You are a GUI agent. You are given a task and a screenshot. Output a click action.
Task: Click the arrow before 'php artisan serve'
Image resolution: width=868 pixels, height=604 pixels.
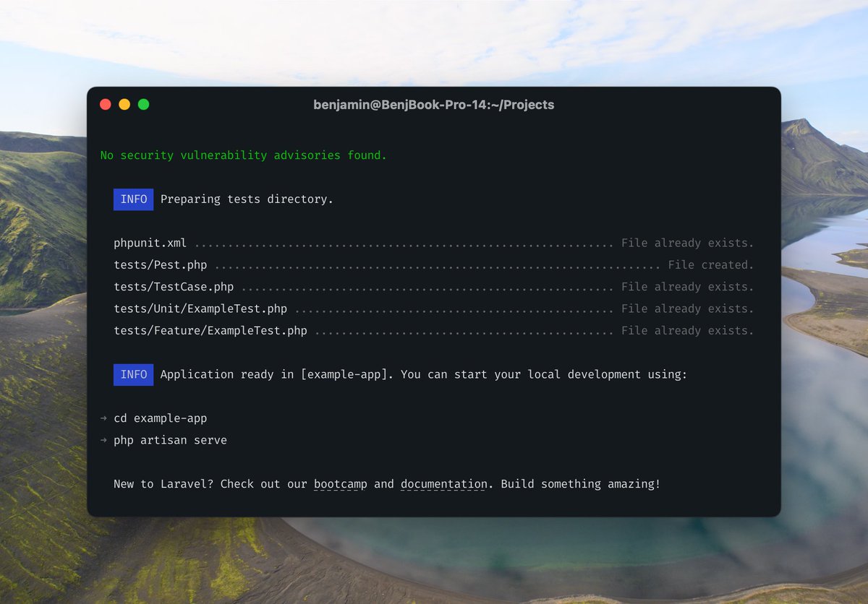point(103,440)
